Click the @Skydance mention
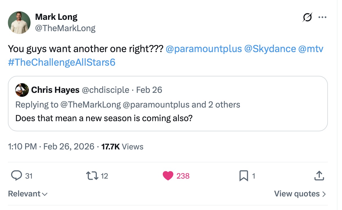This screenshot has height=210, width=342. pos(270,49)
